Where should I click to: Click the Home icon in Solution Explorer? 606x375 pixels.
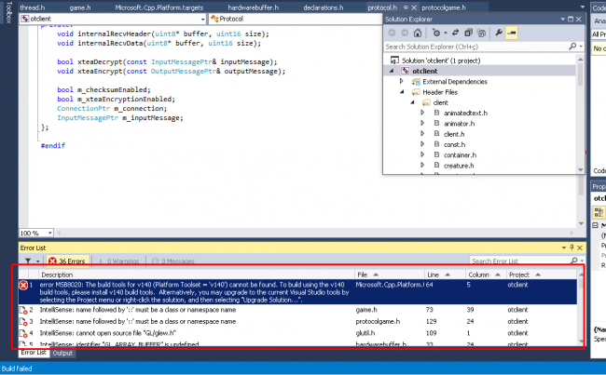[418, 33]
